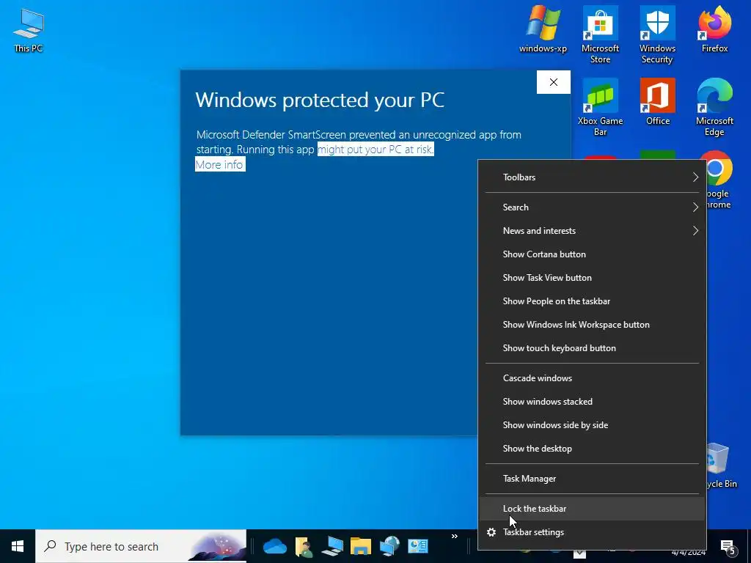The image size is (751, 563).
Task: Click the taskbar search box
Action: (141, 546)
